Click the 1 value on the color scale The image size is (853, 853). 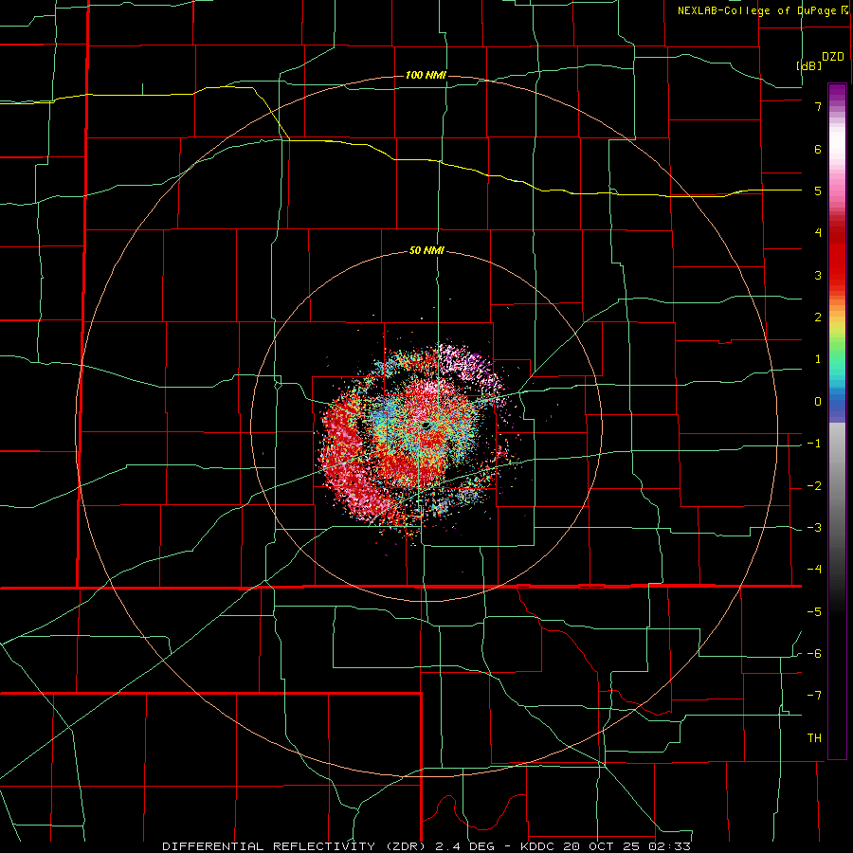[818, 359]
